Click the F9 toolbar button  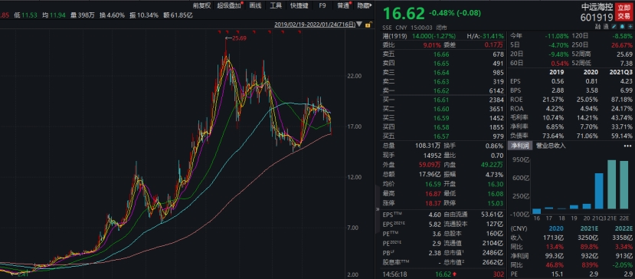322,5
